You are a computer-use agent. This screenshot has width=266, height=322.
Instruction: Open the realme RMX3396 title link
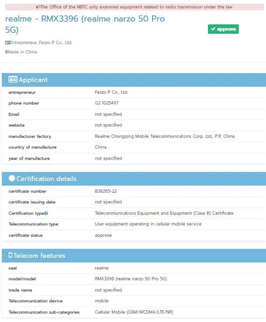pos(85,24)
